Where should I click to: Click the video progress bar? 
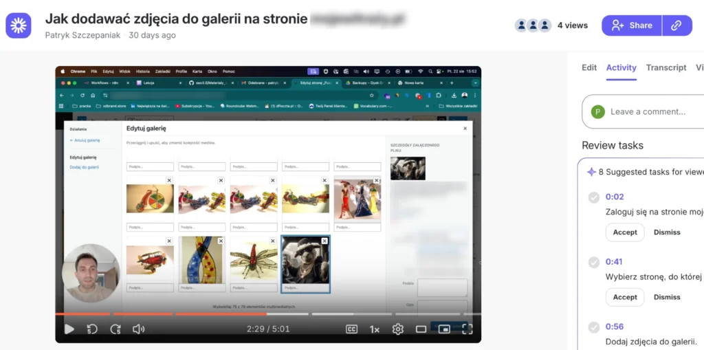268,314
